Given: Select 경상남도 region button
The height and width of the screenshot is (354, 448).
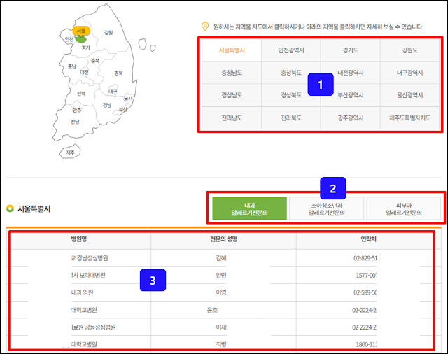Looking at the screenshot, I should coord(232,95).
